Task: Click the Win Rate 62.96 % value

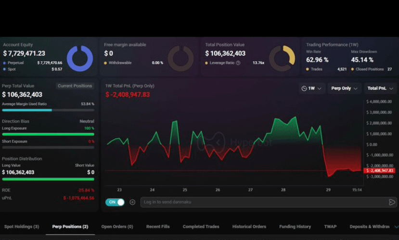Action: click(317, 60)
